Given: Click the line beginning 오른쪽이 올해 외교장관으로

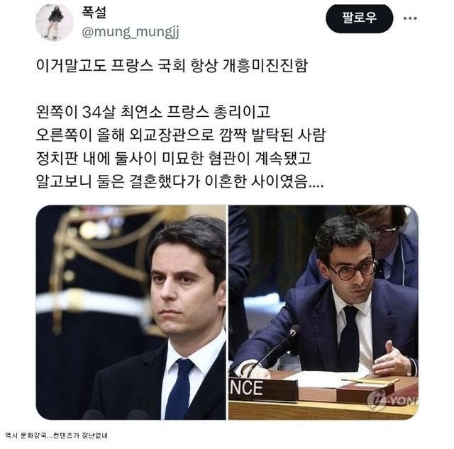Looking at the screenshot, I should coord(181,135).
